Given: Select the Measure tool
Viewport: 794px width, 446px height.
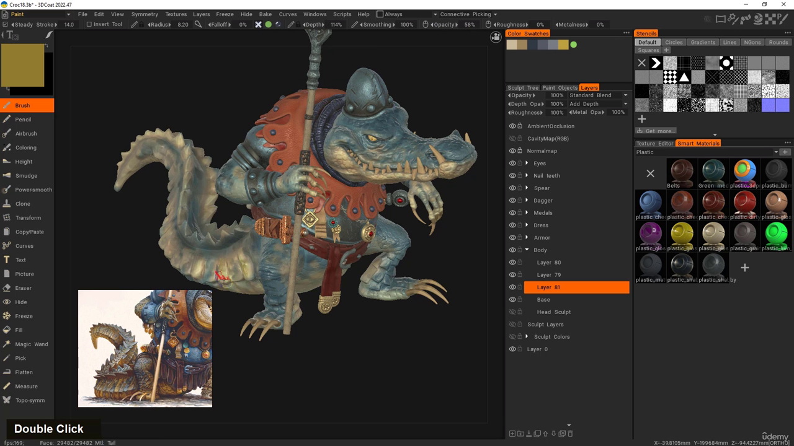Looking at the screenshot, I should pos(27,387).
